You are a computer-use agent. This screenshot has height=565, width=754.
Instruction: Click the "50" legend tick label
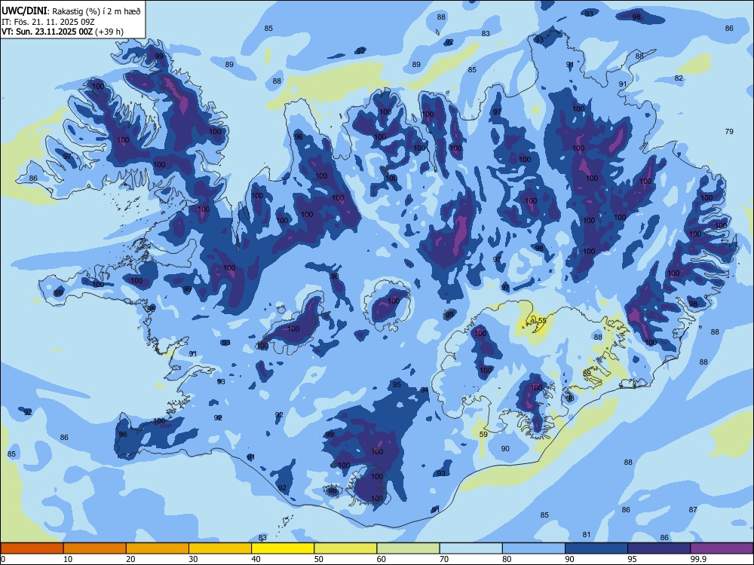coord(318,559)
